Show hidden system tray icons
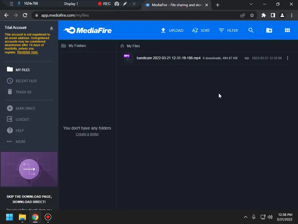298x224 pixels. pos(246,217)
